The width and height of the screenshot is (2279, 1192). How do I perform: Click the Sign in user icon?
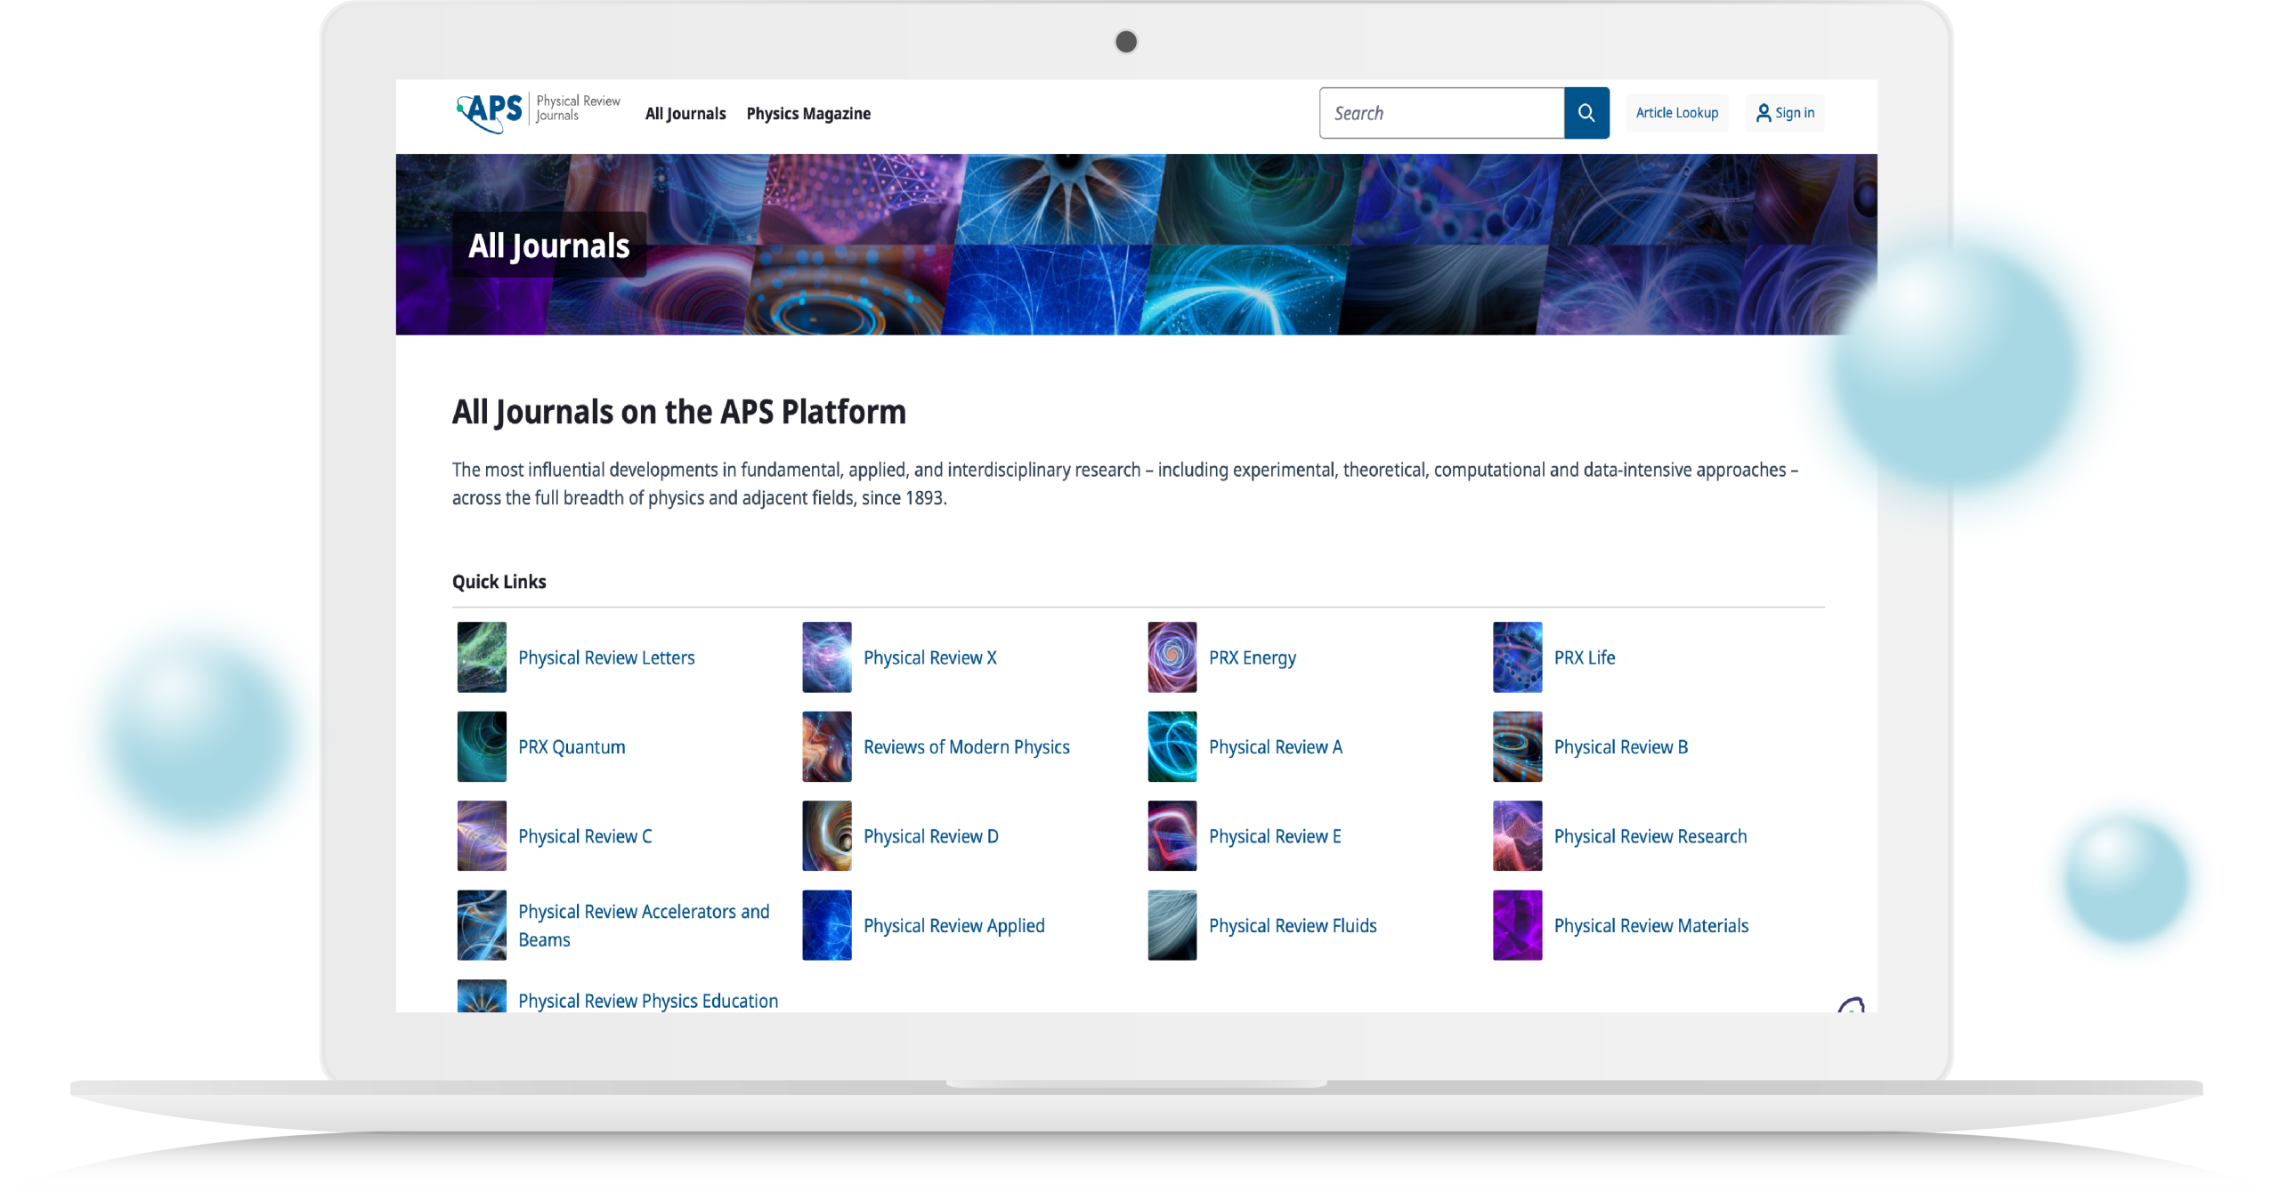point(1763,113)
